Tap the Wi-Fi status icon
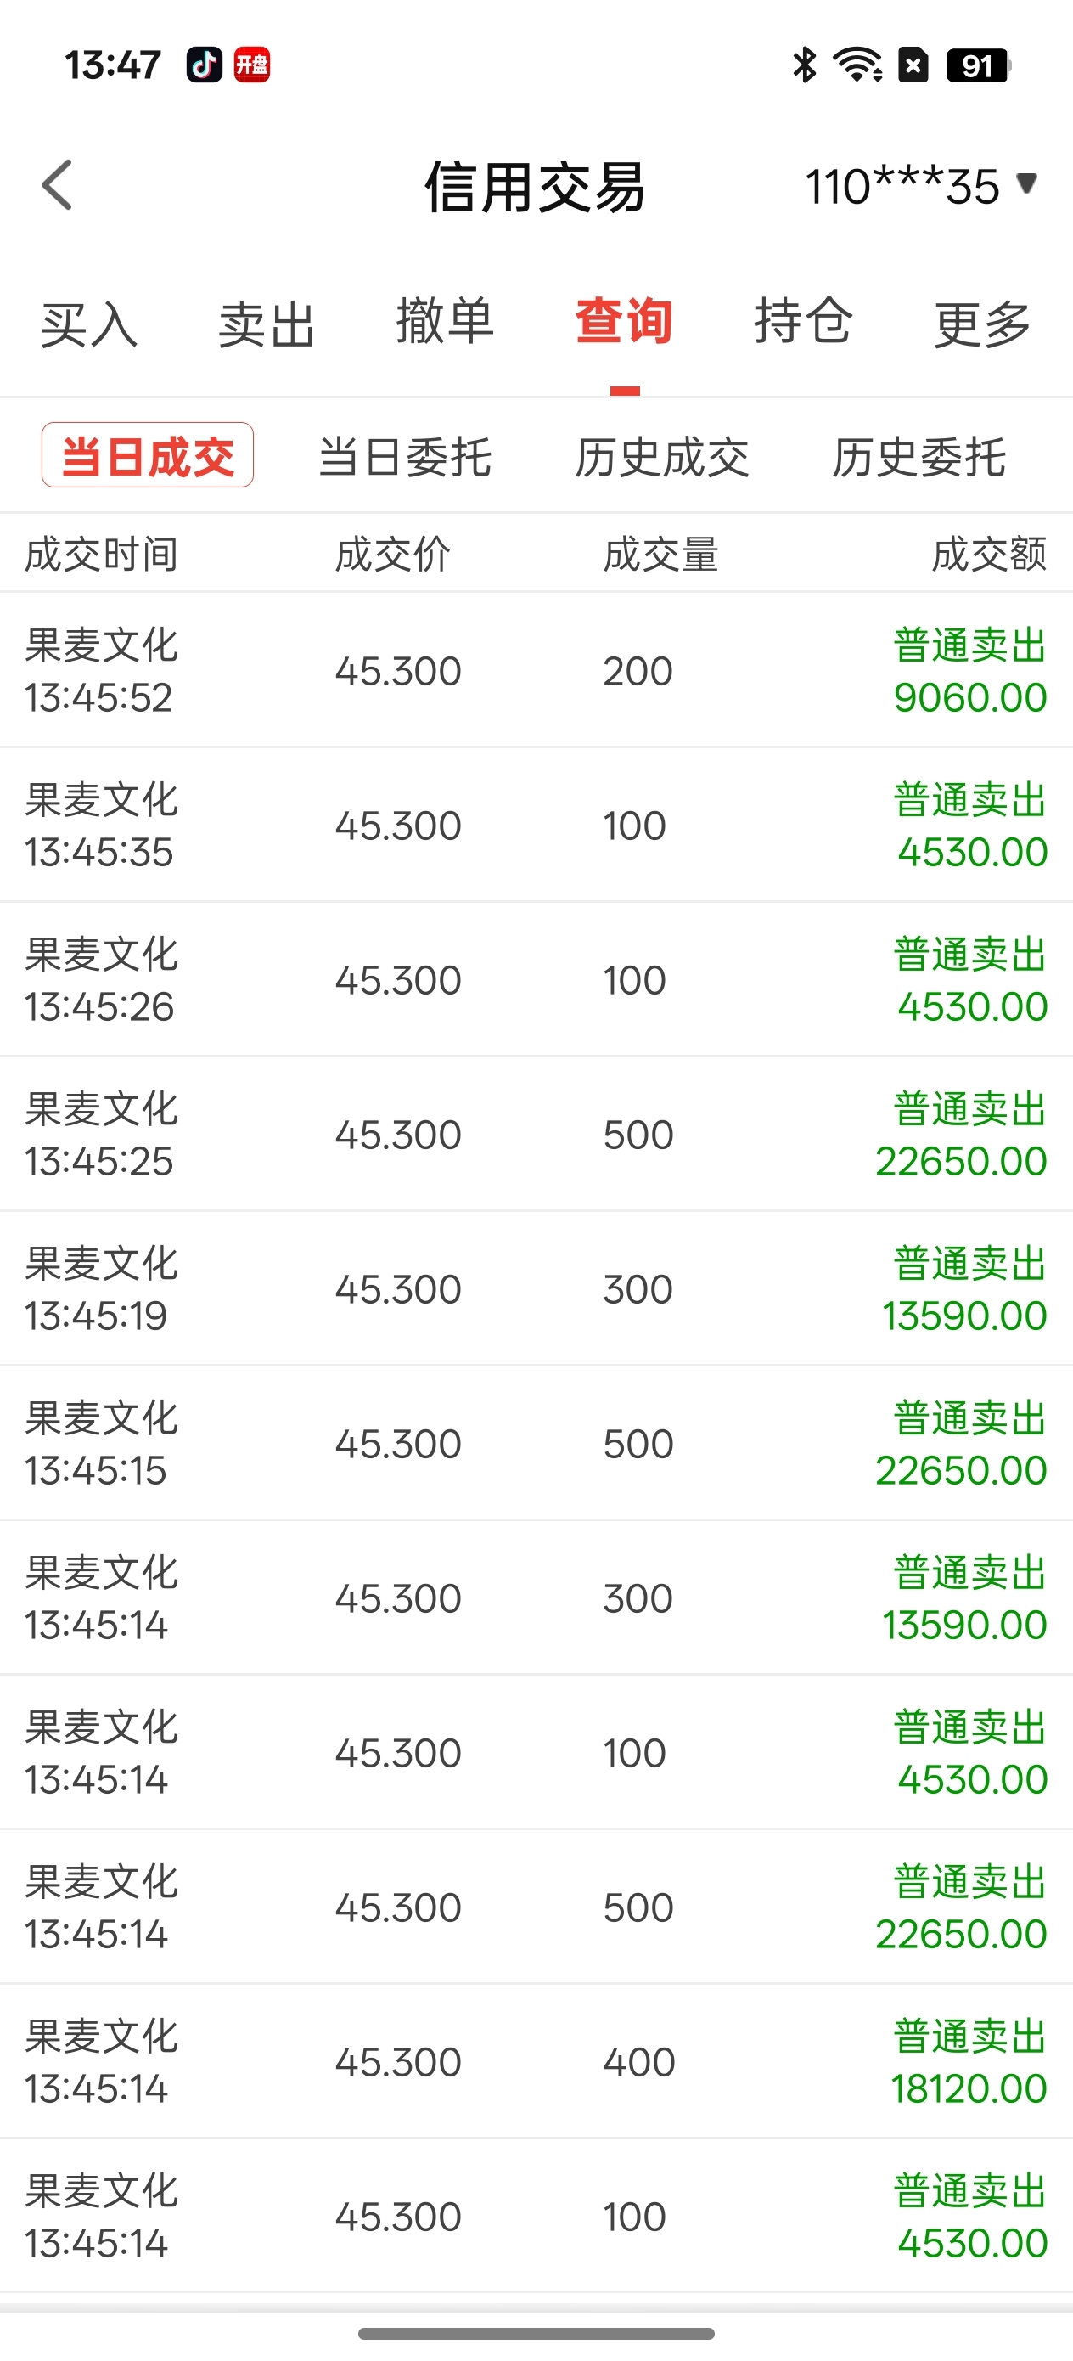Viewport: 1073px width, 2361px height. [857, 65]
